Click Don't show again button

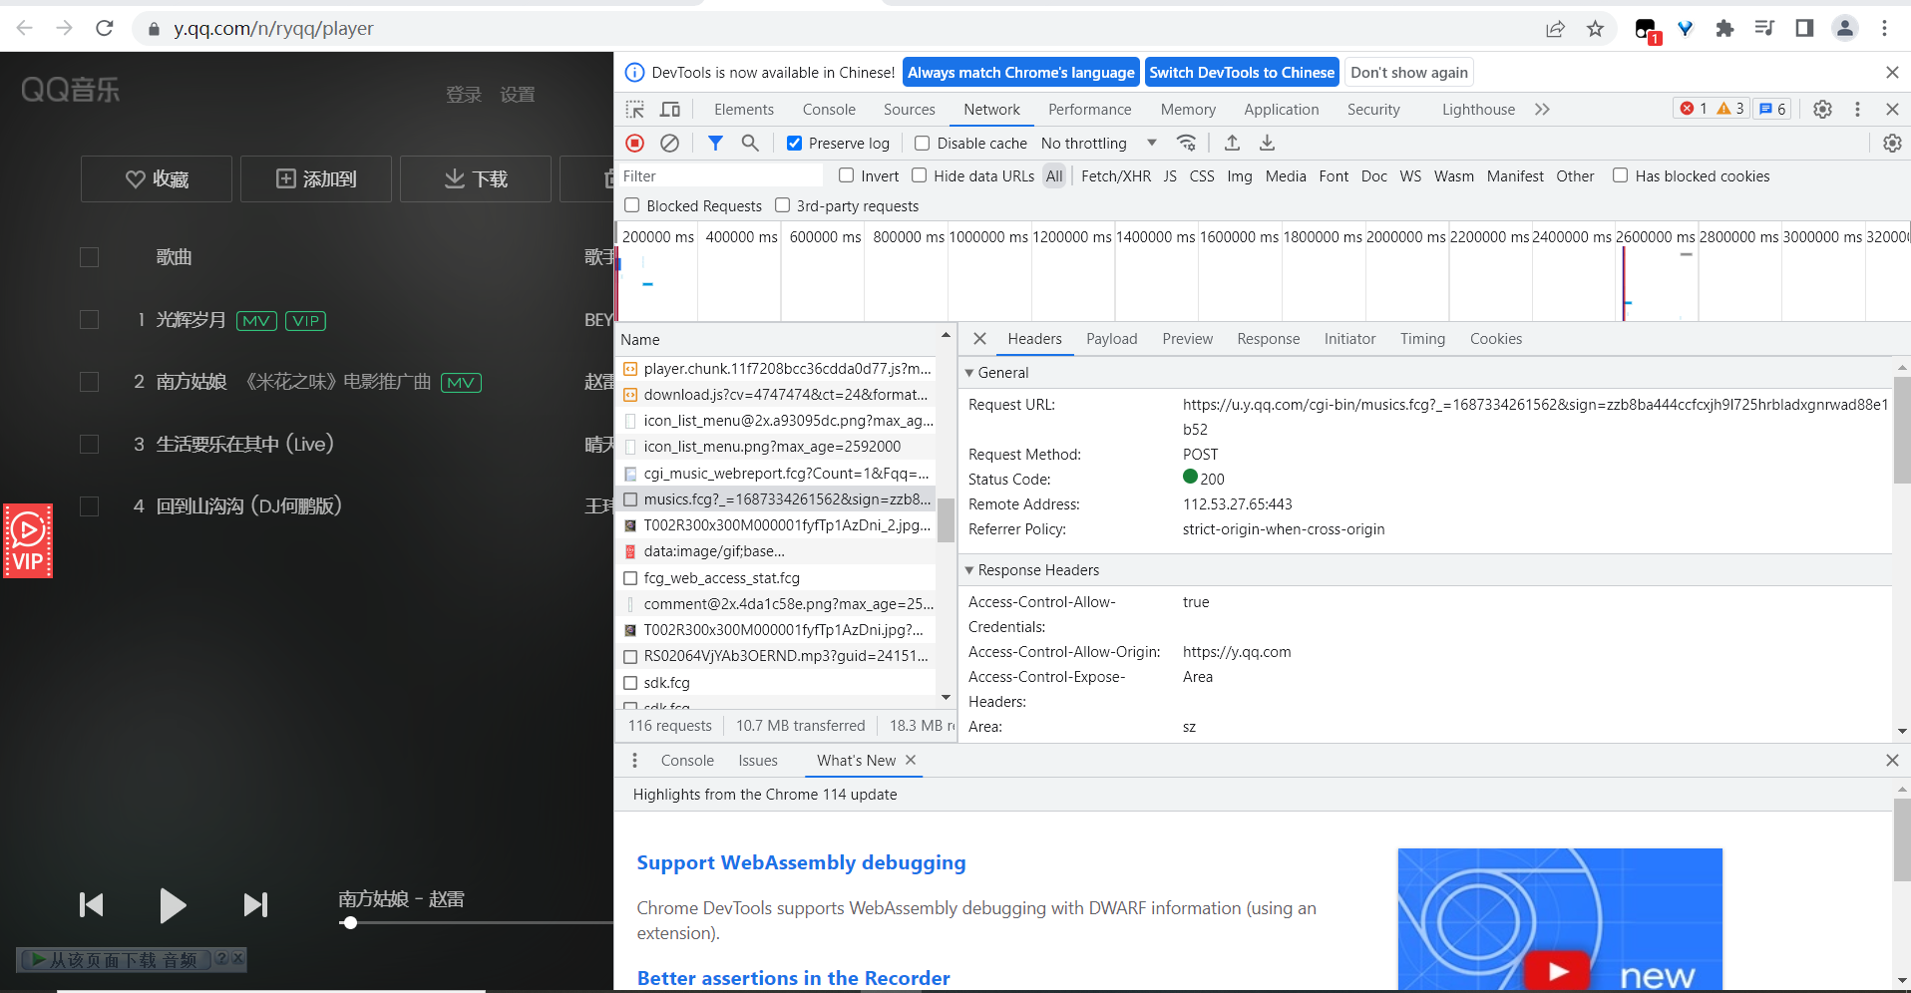1409,73
